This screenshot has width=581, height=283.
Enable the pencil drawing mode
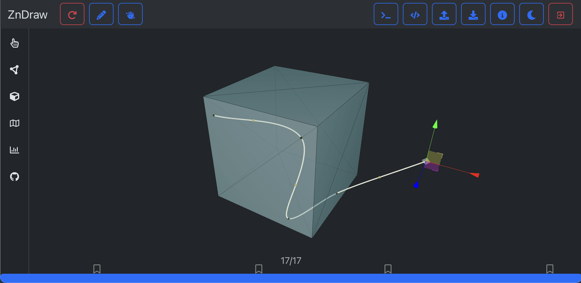[x=101, y=14]
